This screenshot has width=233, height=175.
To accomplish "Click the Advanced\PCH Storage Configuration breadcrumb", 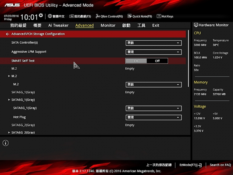I will [38, 34].
